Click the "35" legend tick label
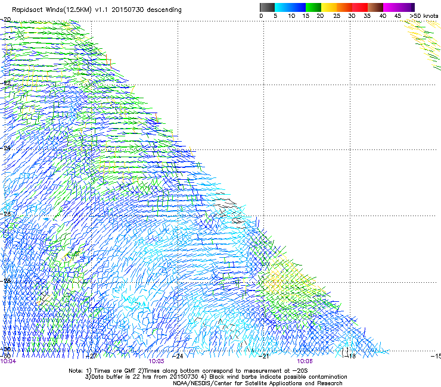Screen dimensions: 441x387 367,16
